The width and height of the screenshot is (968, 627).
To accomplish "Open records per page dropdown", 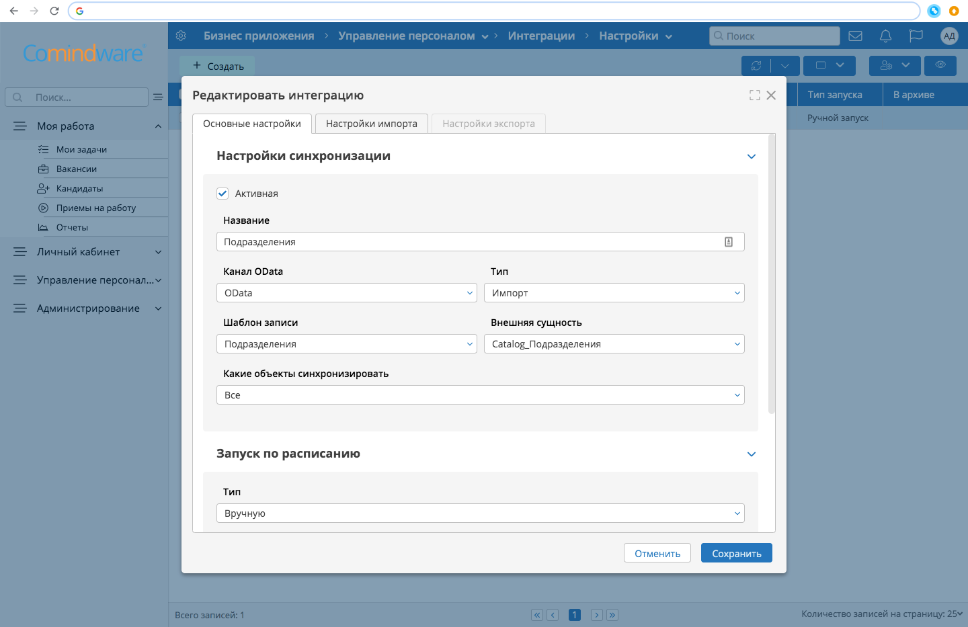I will [x=955, y=614].
